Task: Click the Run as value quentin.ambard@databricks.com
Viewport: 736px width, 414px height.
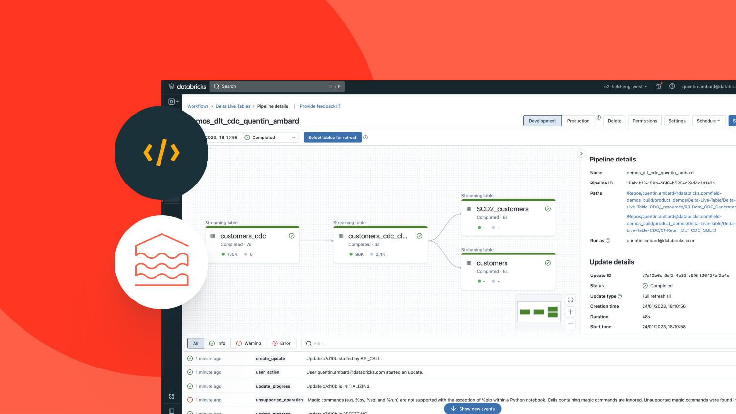Action: click(660, 241)
